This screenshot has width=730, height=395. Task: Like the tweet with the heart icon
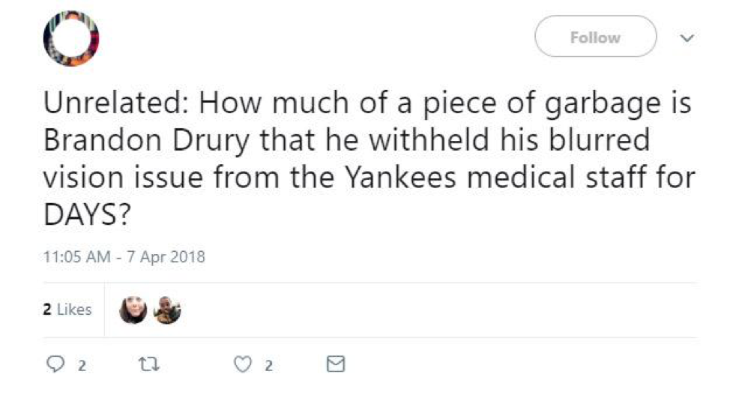coord(241,365)
